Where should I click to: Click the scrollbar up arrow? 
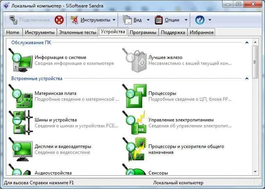click(255, 42)
